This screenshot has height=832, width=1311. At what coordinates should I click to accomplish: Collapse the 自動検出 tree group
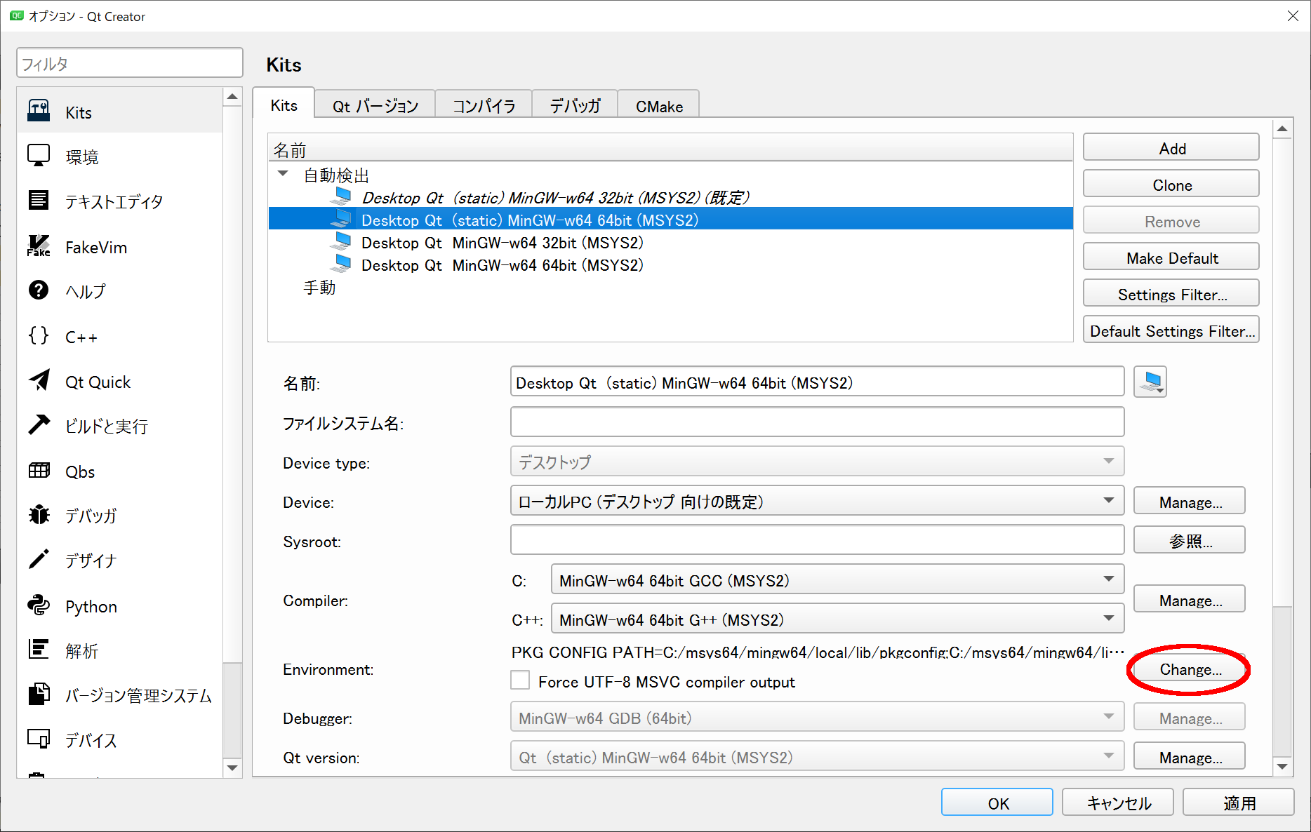point(283,173)
